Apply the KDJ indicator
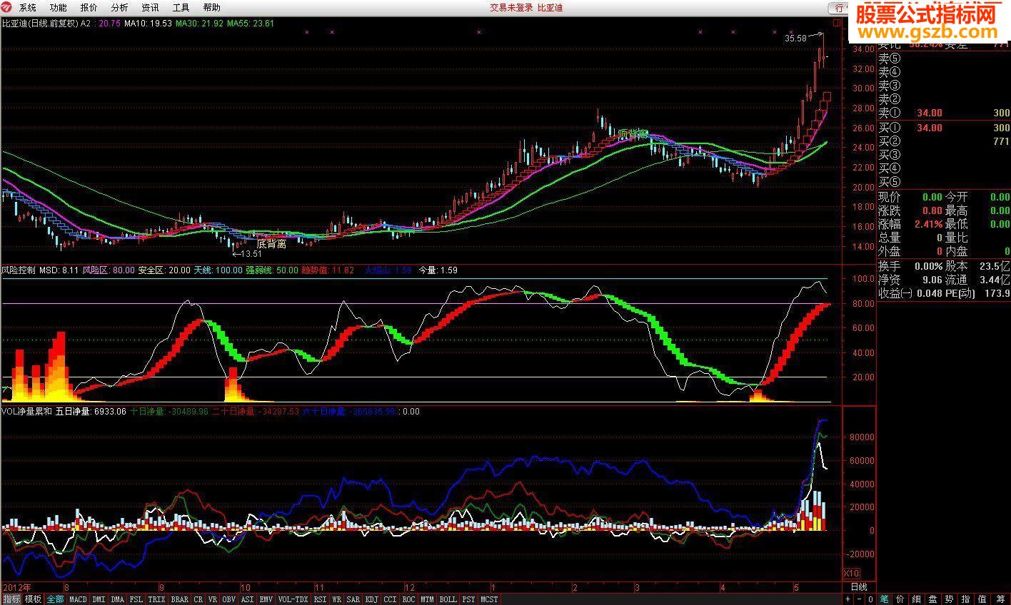This screenshot has height=605, width=1011. (x=372, y=599)
